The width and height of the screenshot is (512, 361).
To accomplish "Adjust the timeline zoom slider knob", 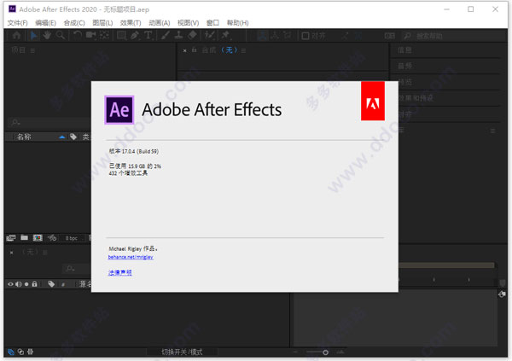I will 326,352.
